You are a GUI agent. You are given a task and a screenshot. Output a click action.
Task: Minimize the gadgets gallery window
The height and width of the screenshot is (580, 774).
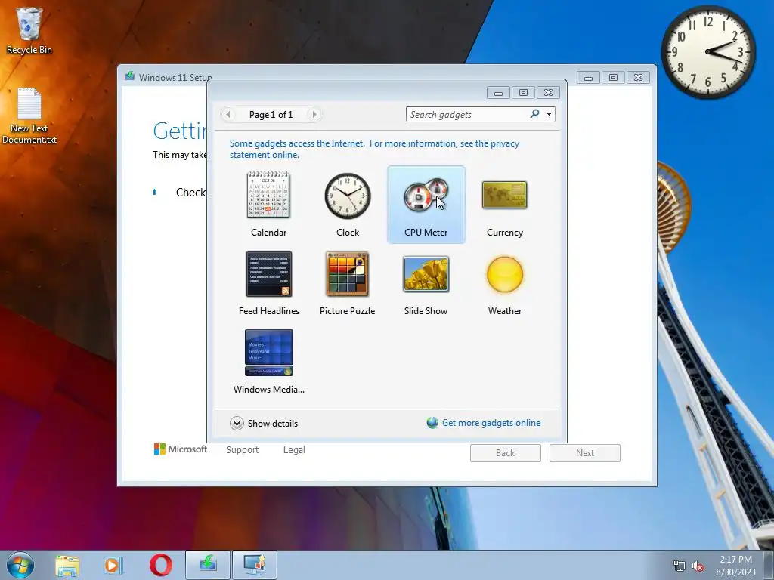(x=499, y=92)
